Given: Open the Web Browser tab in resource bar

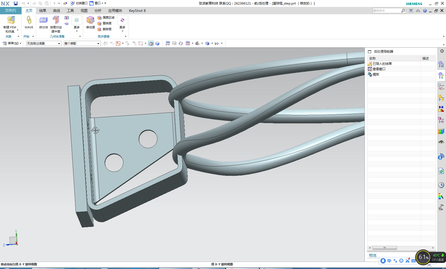Looking at the screenshot, I should (x=441, y=171).
